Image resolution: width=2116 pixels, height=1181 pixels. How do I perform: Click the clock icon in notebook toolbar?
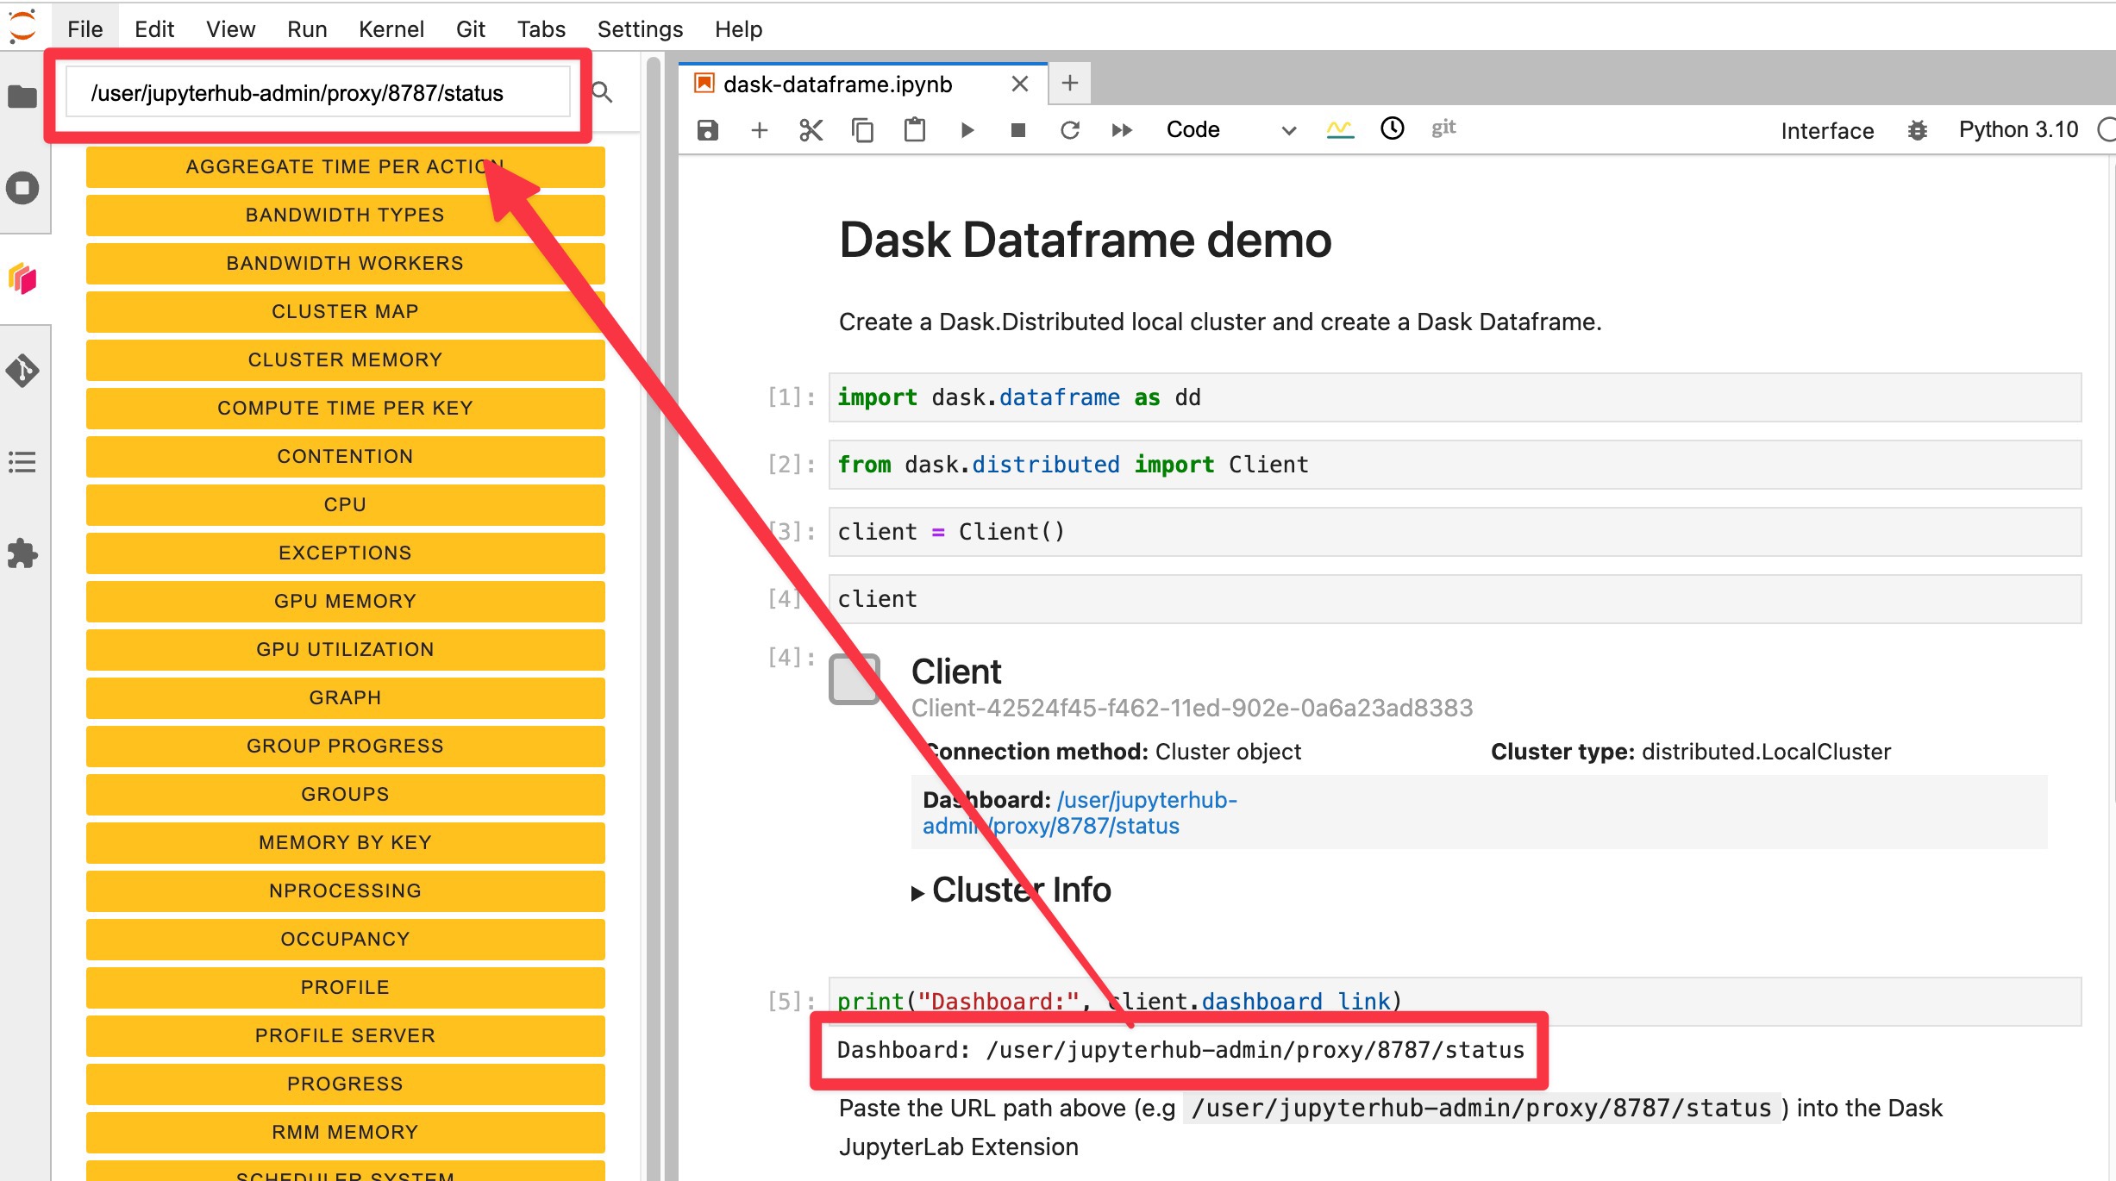pyautogui.click(x=1392, y=128)
